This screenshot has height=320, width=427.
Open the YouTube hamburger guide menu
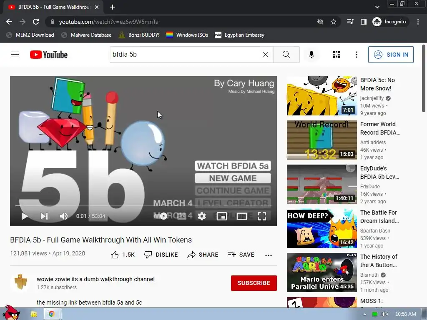click(x=15, y=55)
